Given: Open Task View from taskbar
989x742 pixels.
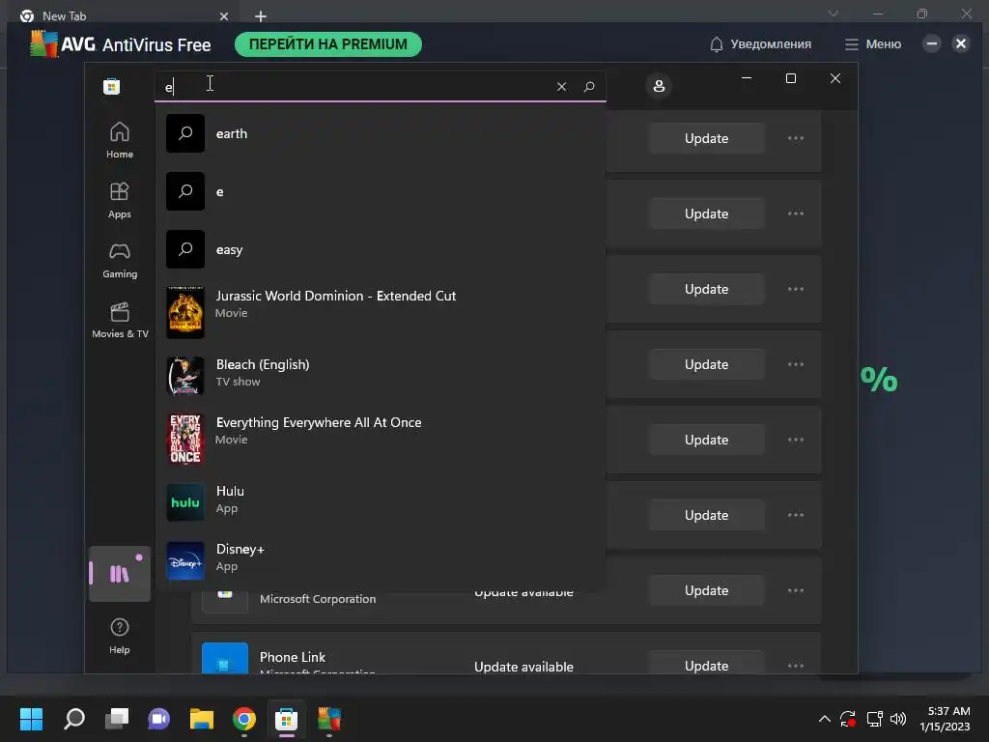Looking at the screenshot, I should [117, 719].
